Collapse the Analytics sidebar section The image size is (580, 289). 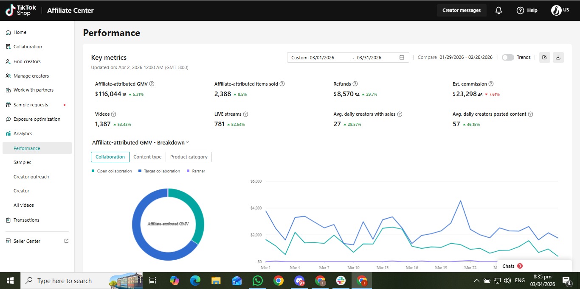click(x=23, y=133)
